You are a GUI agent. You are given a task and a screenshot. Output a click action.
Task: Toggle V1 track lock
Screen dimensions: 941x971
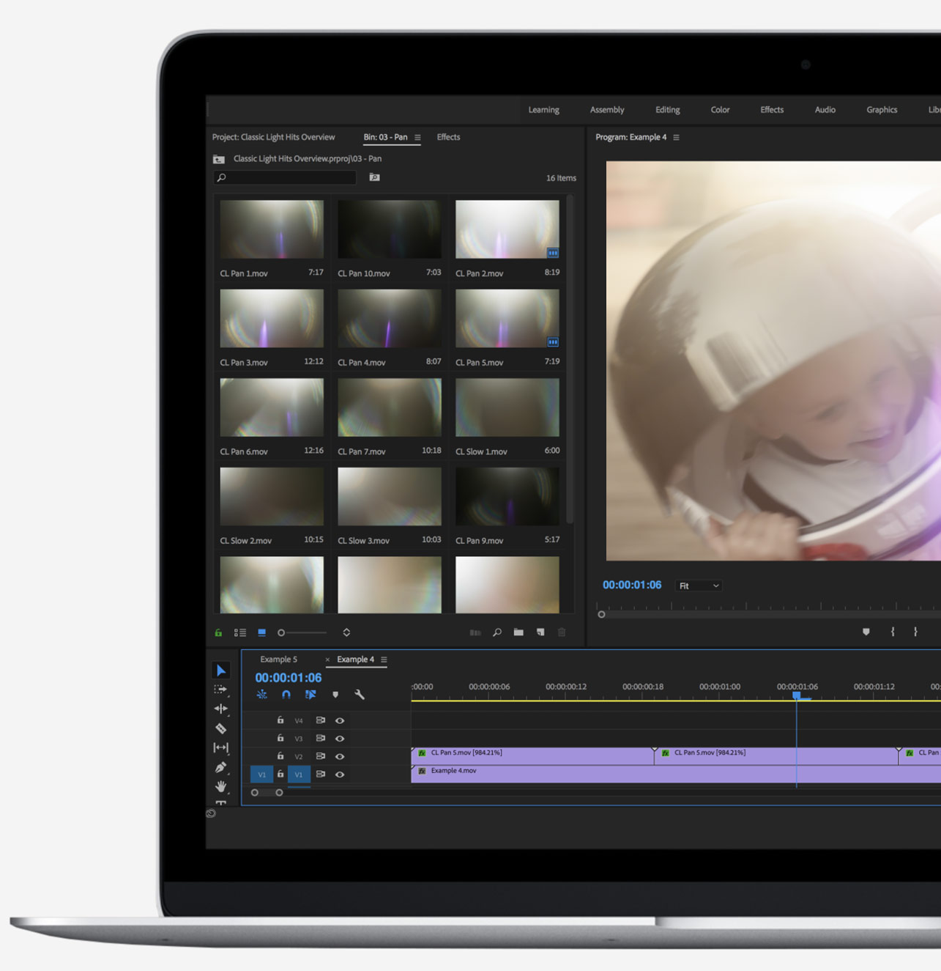click(280, 774)
